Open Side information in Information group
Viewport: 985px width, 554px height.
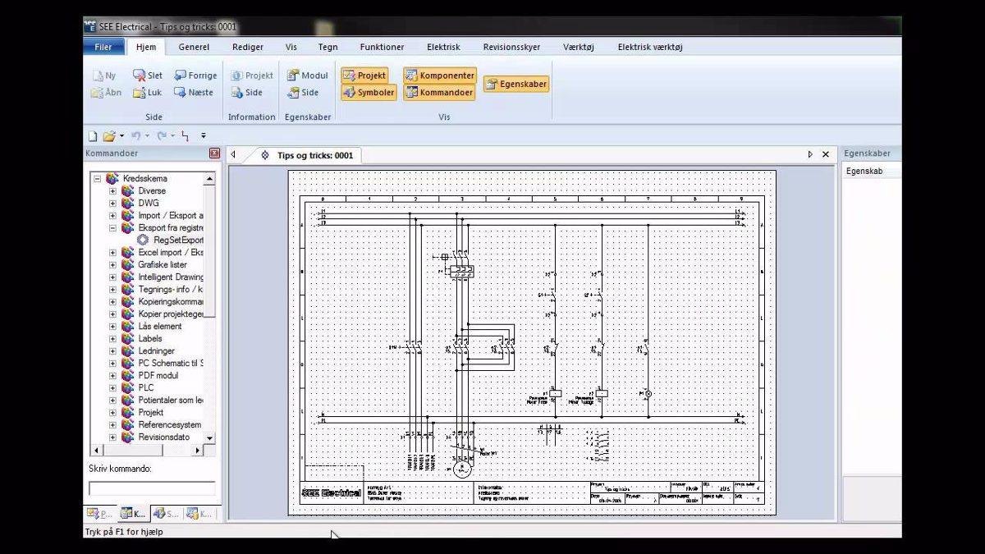pyautogui.click(x=247, y=93)
